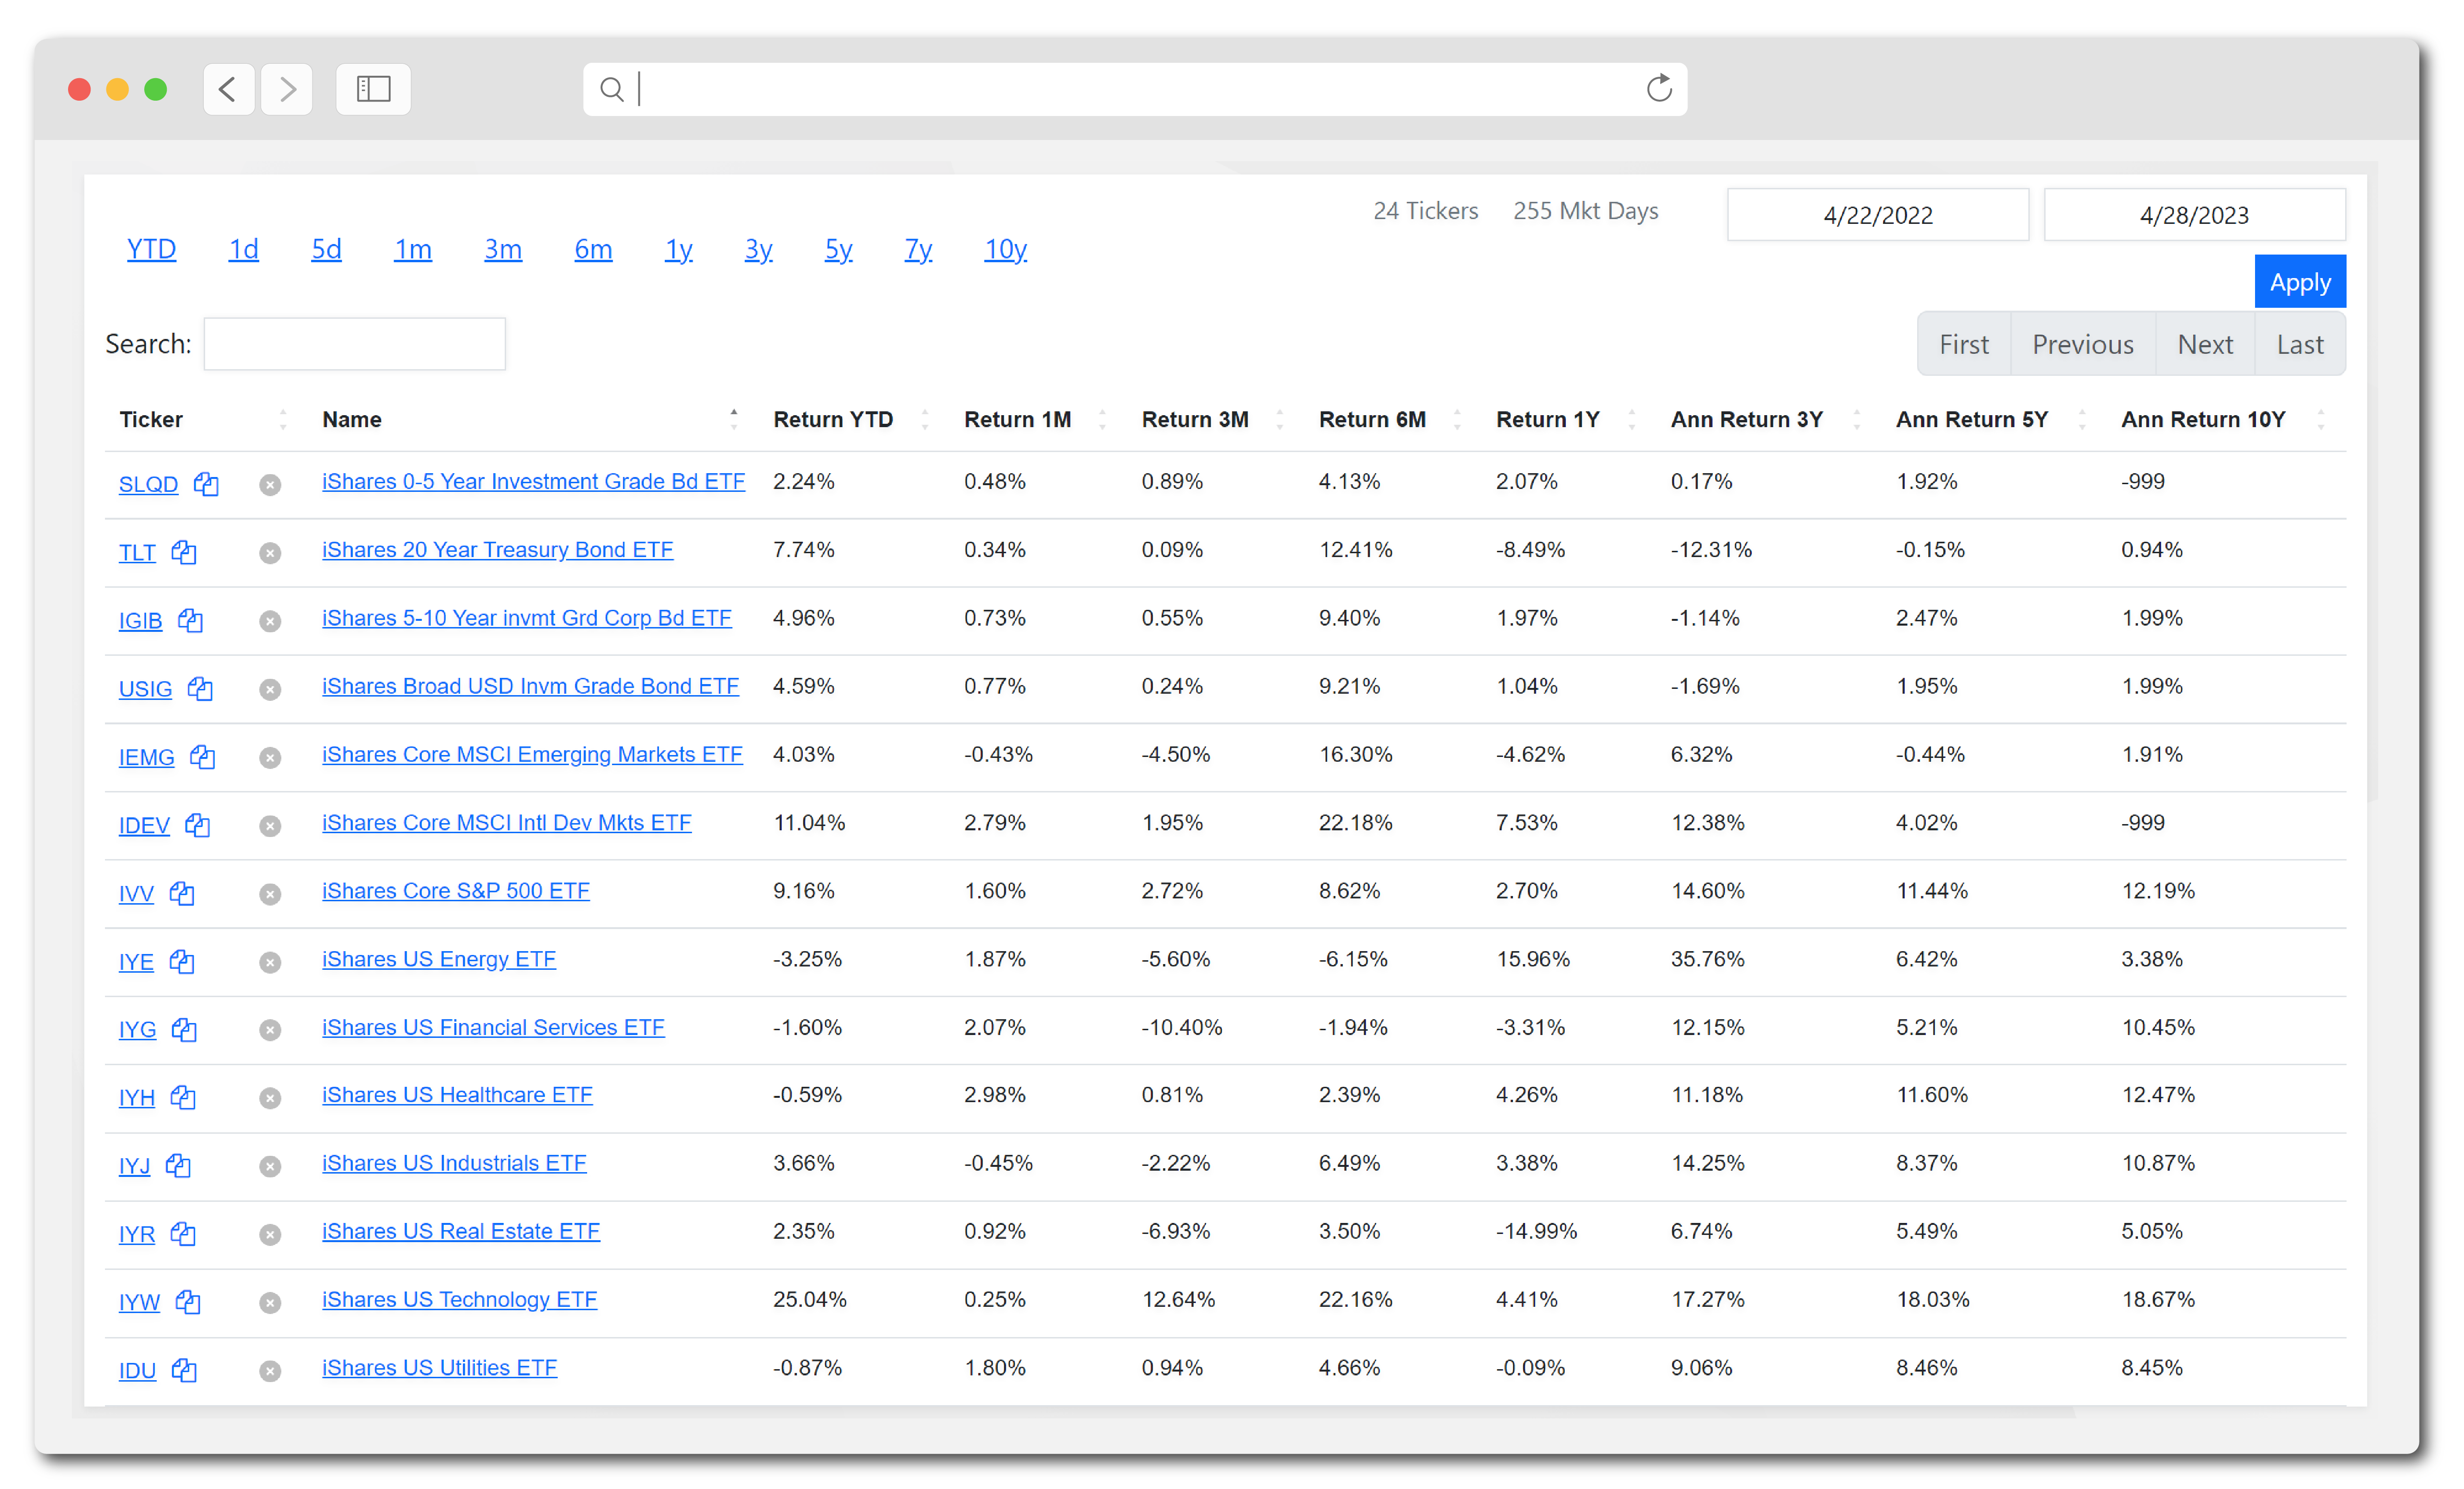Open the IEMG ticker link
This screenshot has height=1489, width=2464.
click(146, 757)
